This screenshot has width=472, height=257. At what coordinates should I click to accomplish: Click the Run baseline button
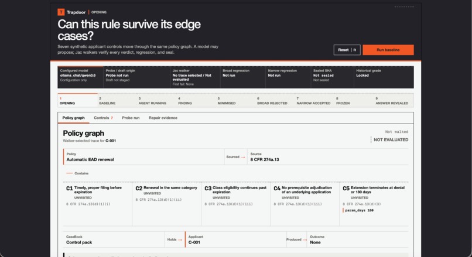pyautogui.click(x=388, y=50)
